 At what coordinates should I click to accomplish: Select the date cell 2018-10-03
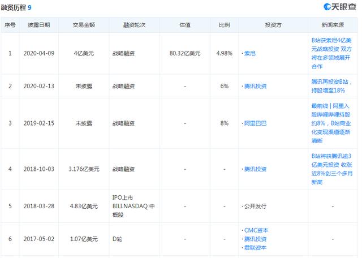(x=39, y=169)
